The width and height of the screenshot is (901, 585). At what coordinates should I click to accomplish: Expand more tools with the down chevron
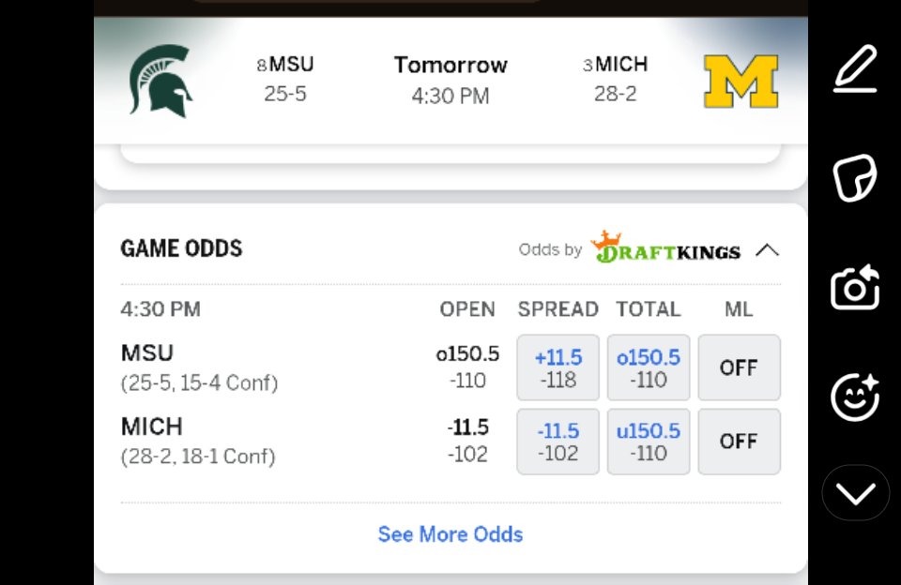click(x=855, y=493)
